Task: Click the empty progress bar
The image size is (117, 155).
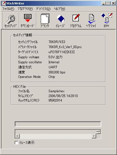Action: [58, 124]
